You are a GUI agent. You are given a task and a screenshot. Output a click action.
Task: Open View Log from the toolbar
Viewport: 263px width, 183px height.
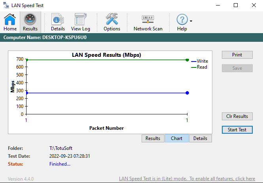coord(81,22)
